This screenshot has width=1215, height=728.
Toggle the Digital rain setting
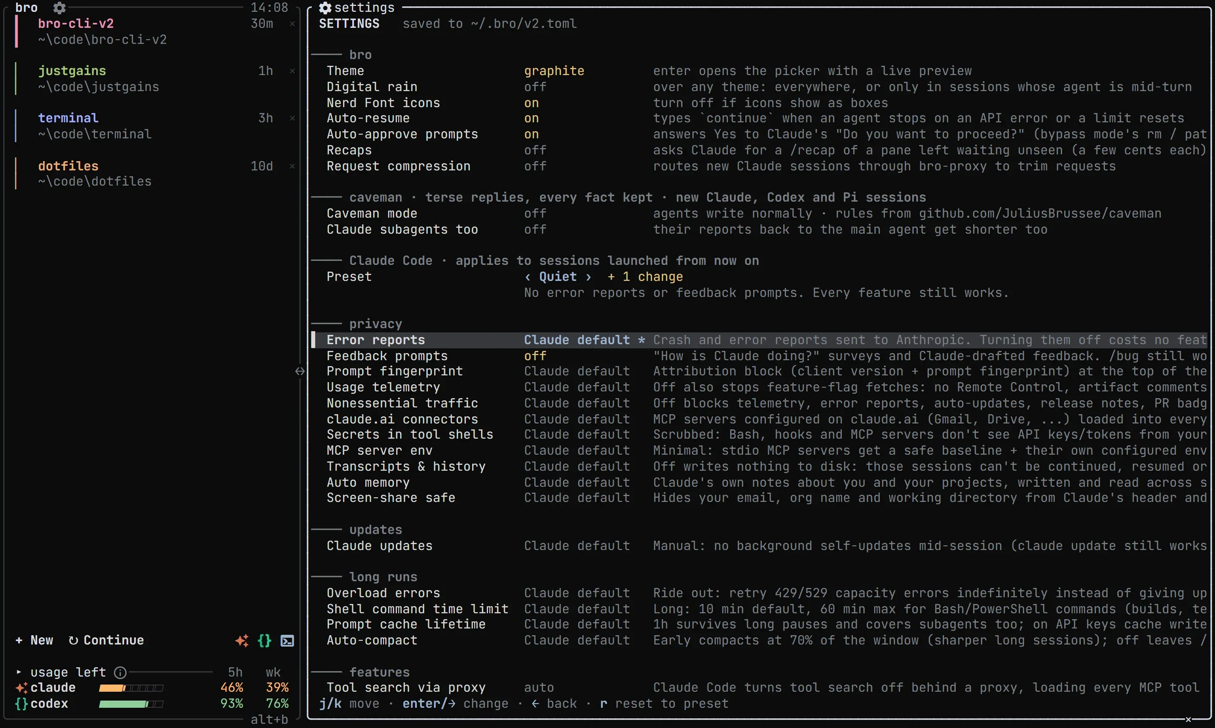pos(535,87)
